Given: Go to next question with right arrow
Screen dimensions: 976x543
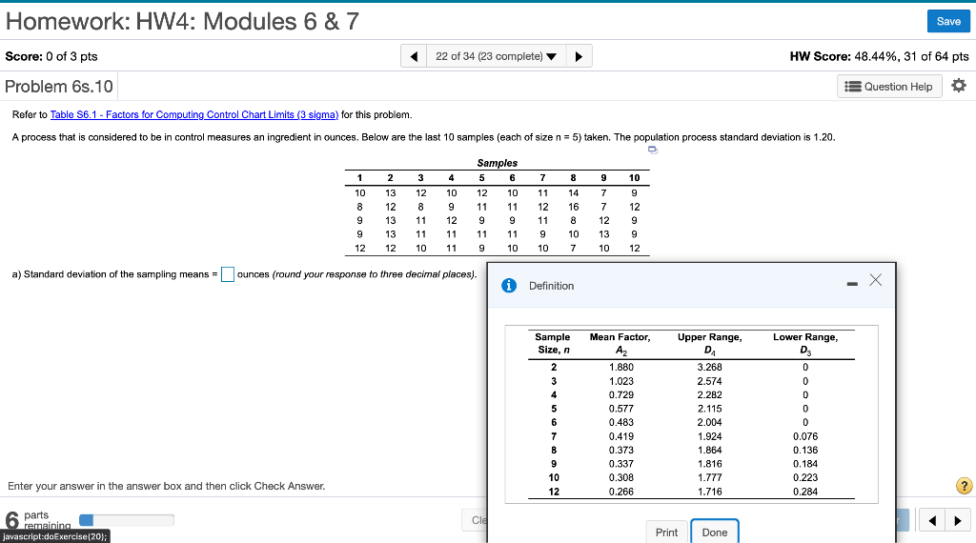Looking at the screenshot, I should click(x=579, y=56).
